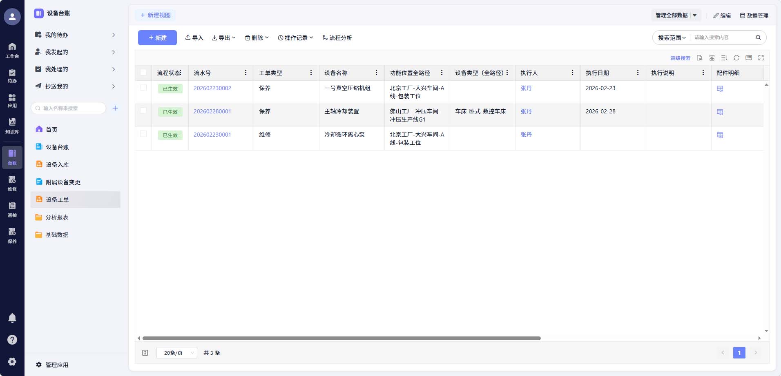Check the row for 202602230002
The image size is (781, 376).
143,87
